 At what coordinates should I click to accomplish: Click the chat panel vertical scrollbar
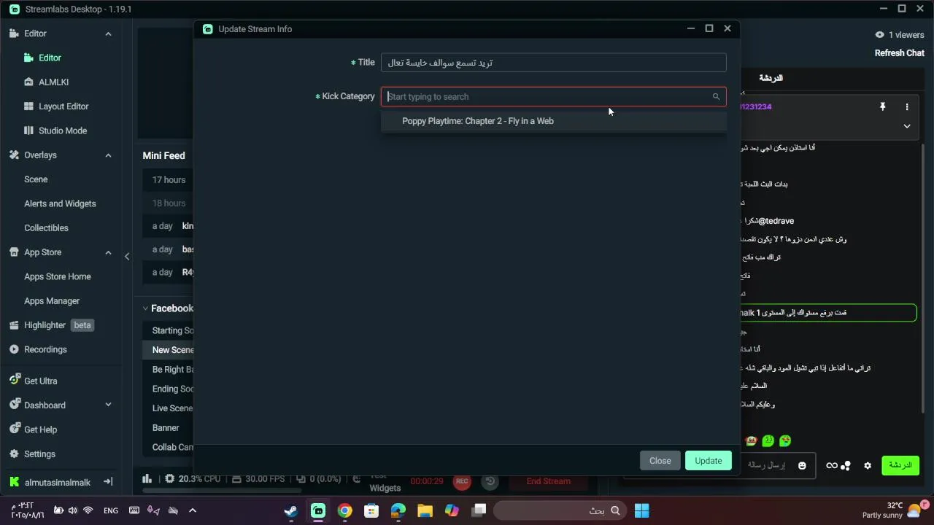925,277
